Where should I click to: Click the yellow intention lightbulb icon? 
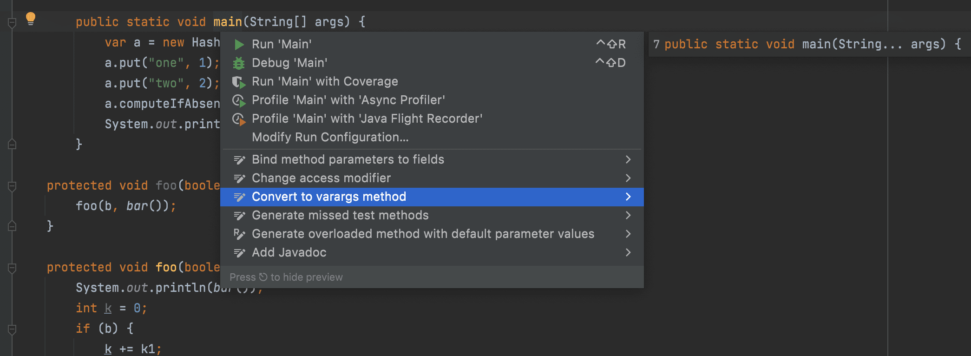[x=31, y=19]
